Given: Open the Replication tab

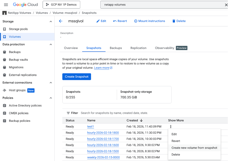Looking at the screenshot, I should click(x=138, y=48).
